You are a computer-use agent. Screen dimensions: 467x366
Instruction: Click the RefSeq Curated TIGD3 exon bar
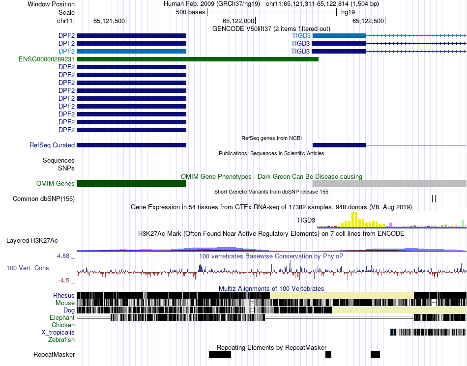click(339, 145)
